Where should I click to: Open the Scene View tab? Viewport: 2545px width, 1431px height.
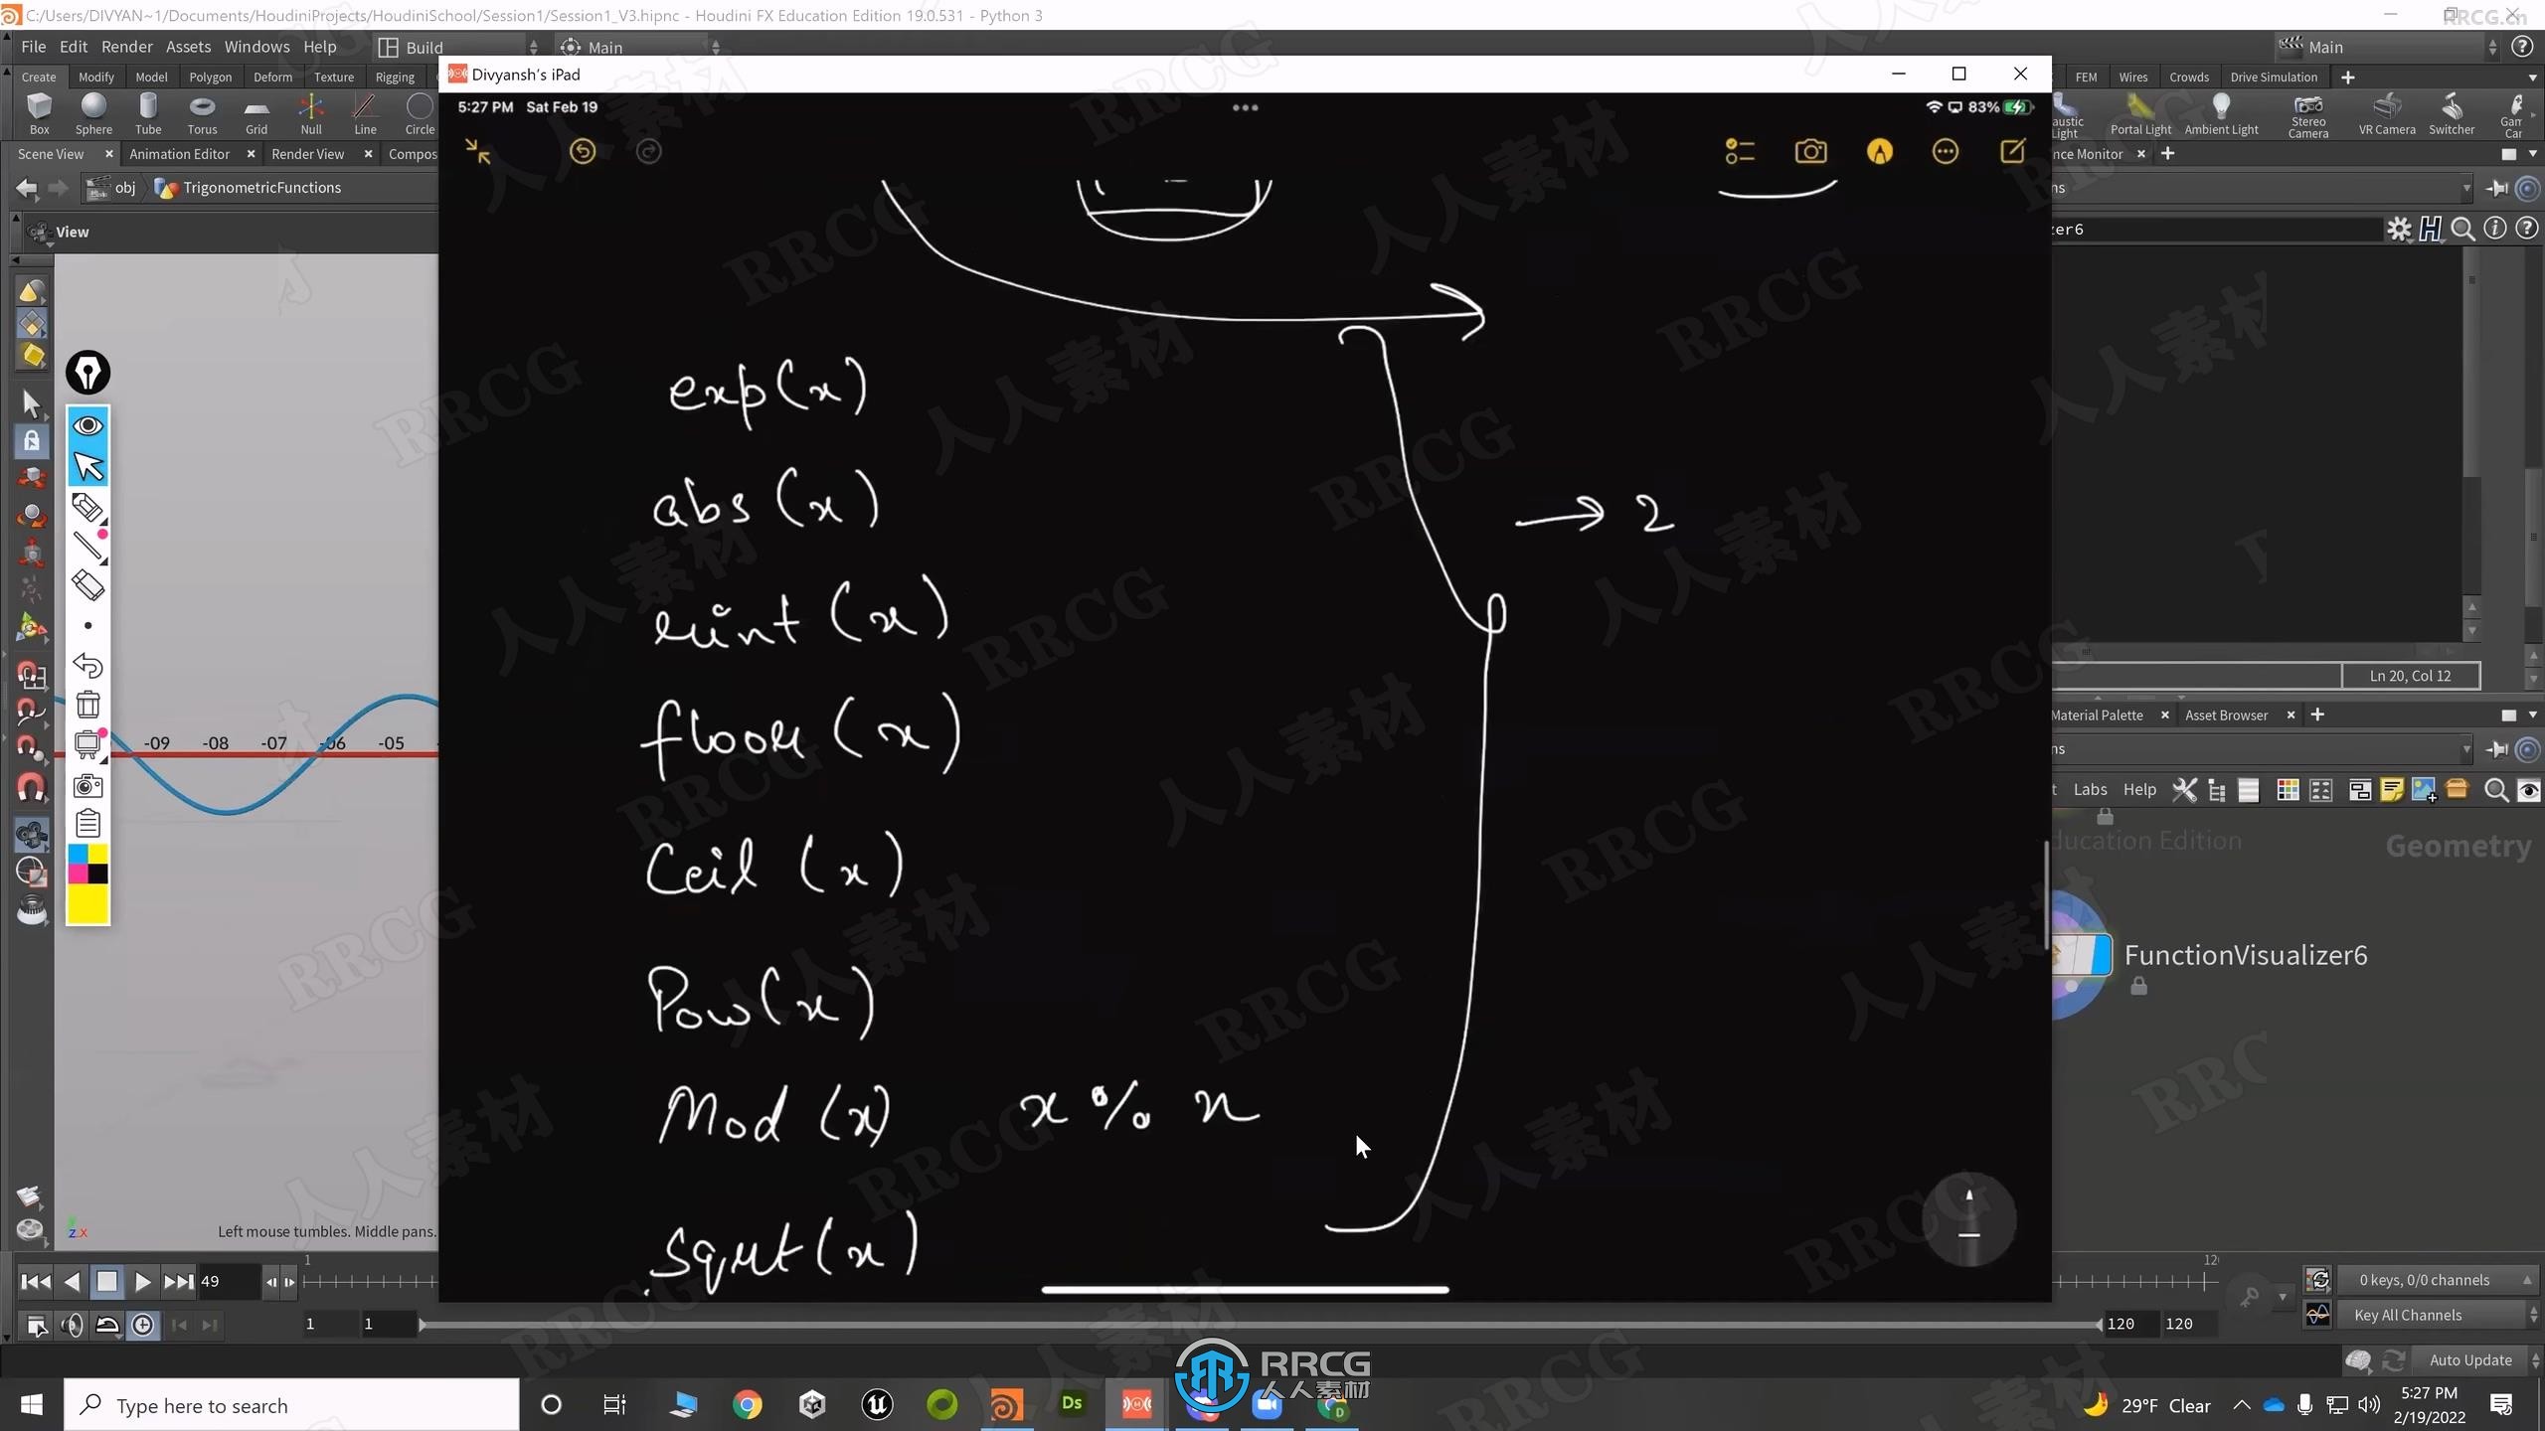51,154
